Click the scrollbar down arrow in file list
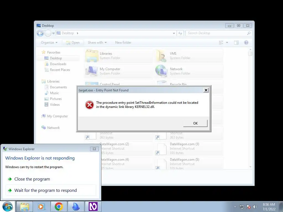 250,167
